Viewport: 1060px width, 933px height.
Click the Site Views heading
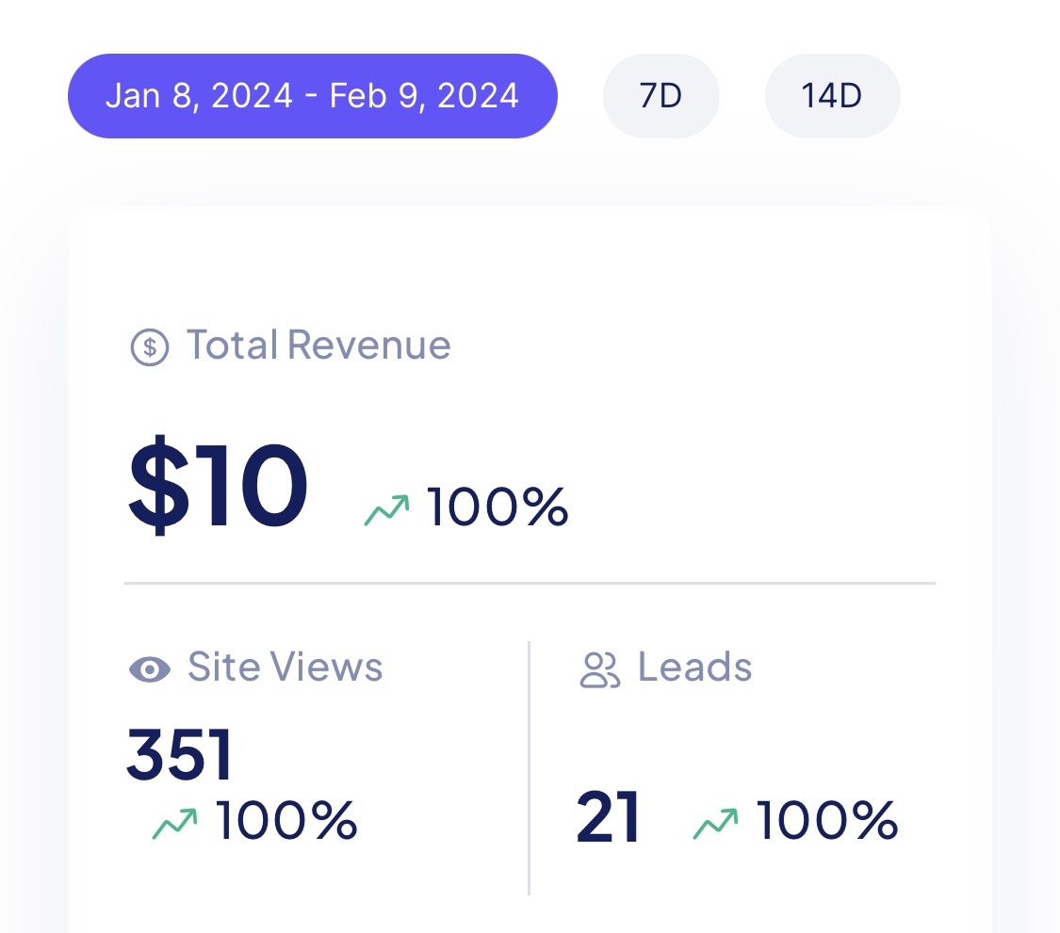click(285, 668)
